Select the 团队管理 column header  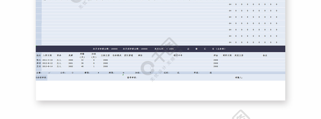(129, 55)
